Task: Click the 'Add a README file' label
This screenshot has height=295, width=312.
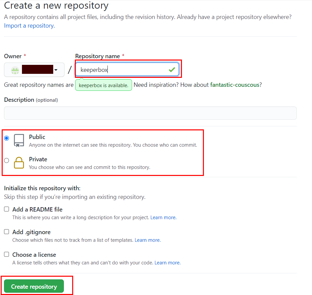Action: [x=37, y=209]
